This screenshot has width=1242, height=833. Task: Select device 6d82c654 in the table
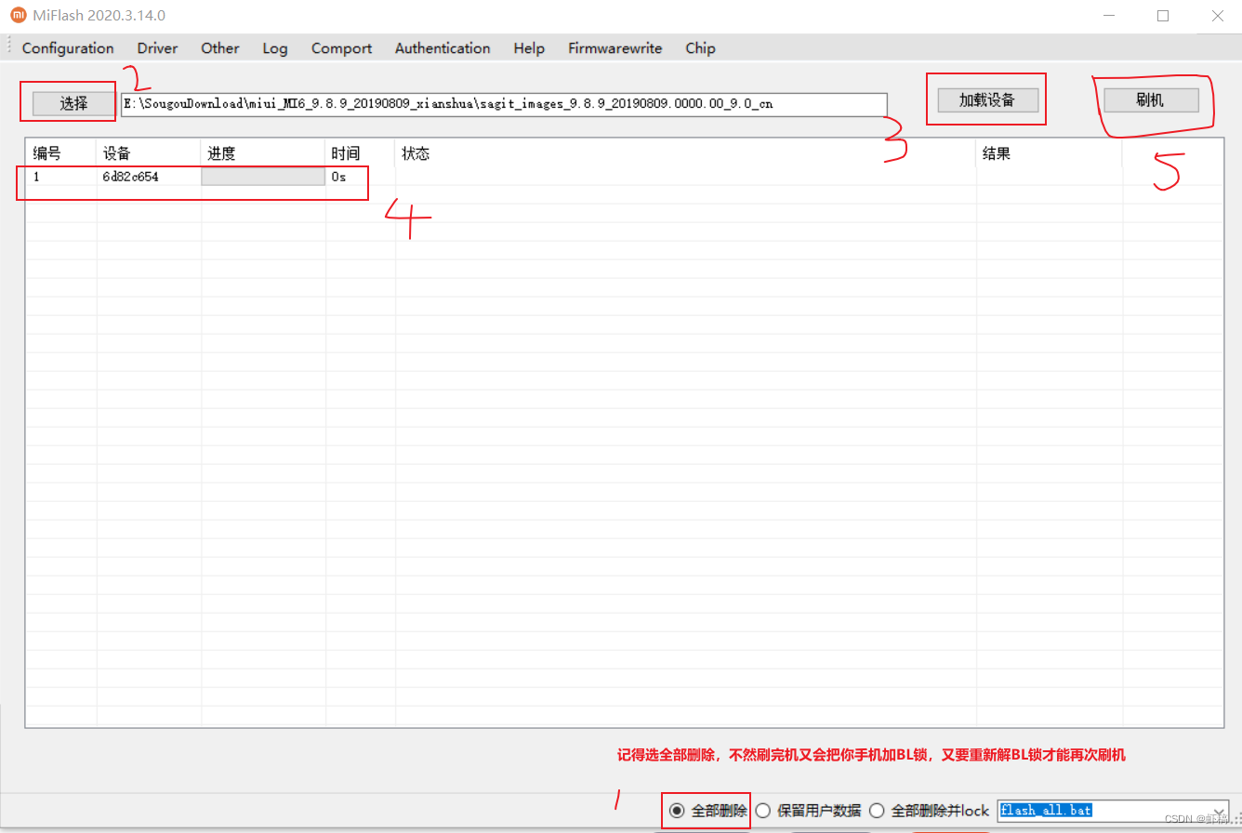coord(131,177)
